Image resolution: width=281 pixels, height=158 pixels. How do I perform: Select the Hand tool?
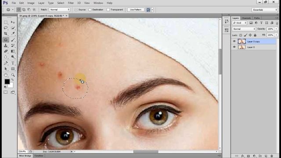tap(6, 75)
